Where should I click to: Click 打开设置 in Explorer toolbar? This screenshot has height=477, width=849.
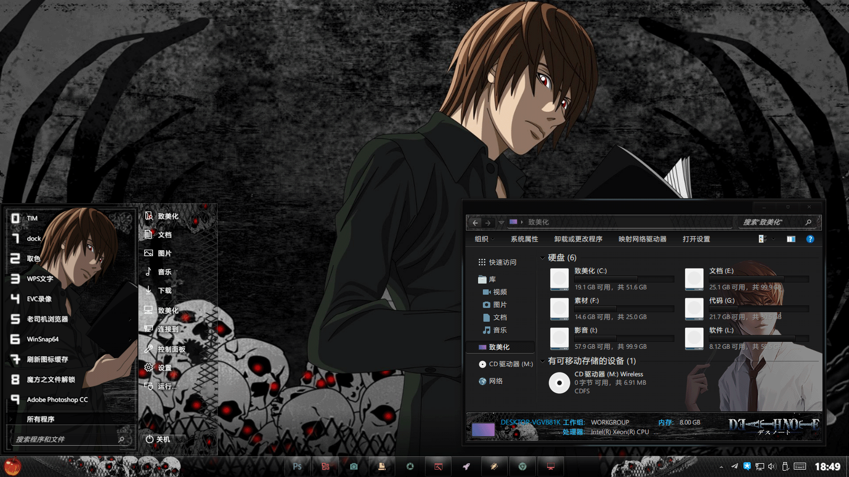click(696, 239)
